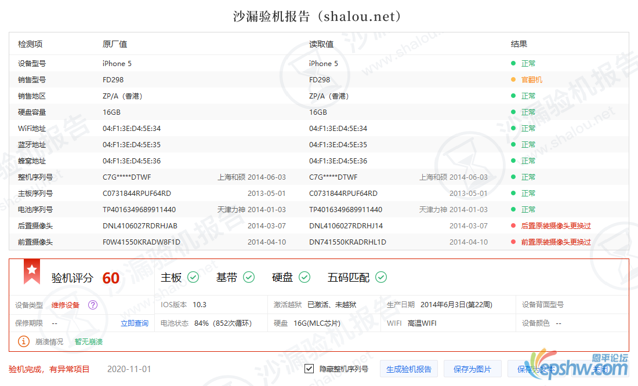Screen dimensions: 638x386
Task: Click the serial DNL4106027RDRHJAB
Action: (140, 225)
